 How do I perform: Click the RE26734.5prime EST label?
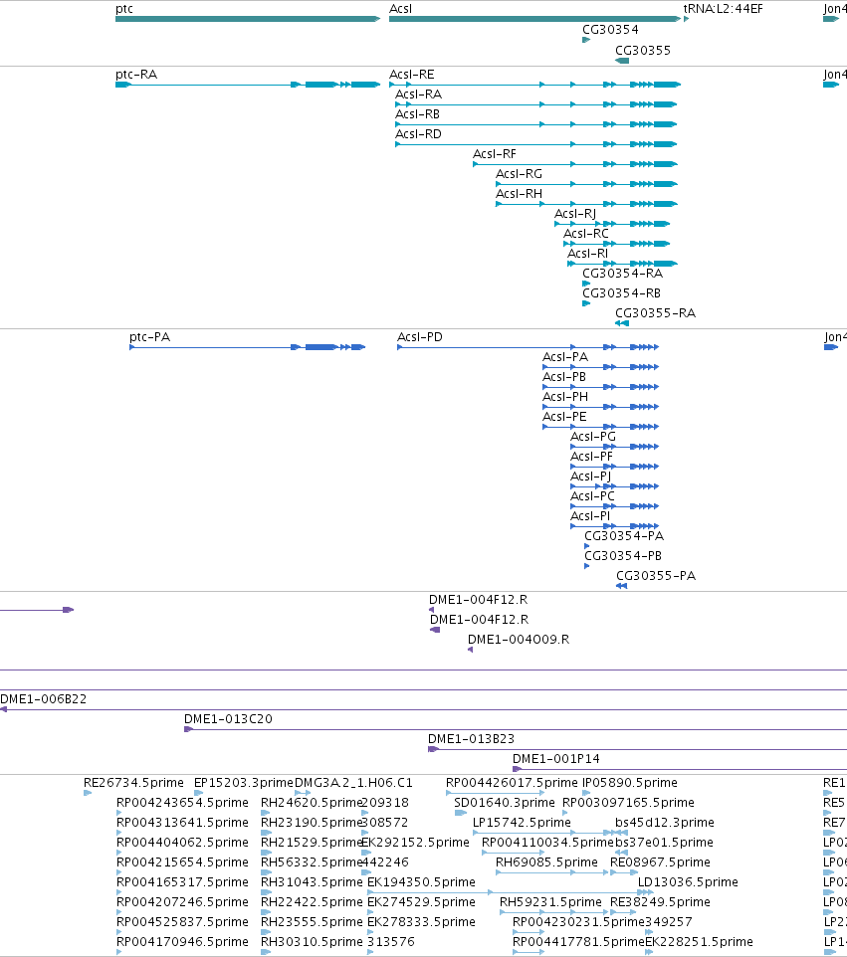[133, 783]
